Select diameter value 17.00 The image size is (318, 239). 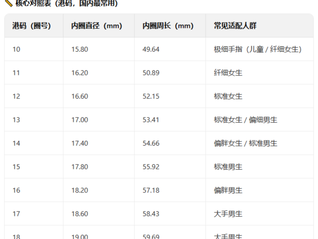tap(80, 120)
